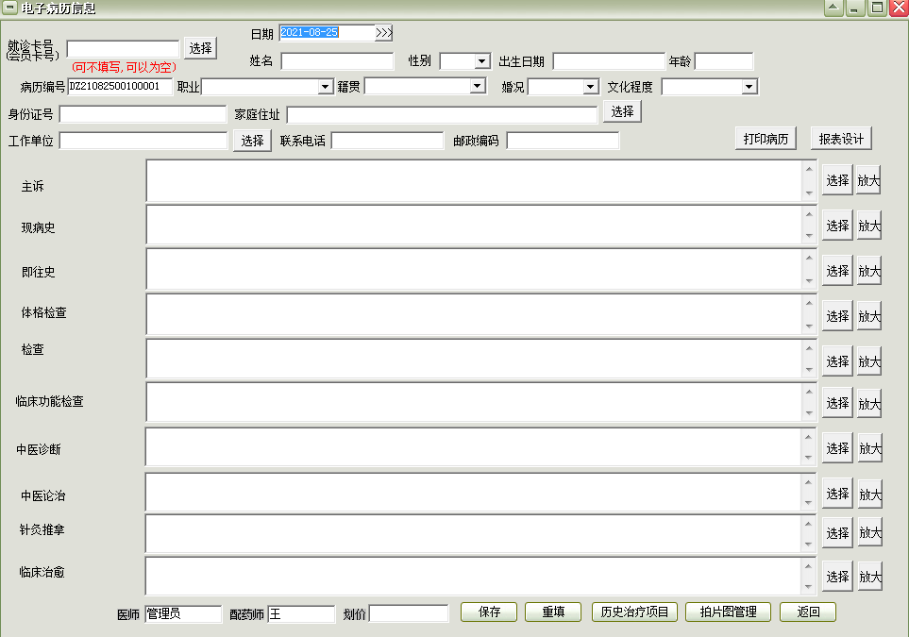
Task: Open 拍片图管理
Action: [728, 612]
